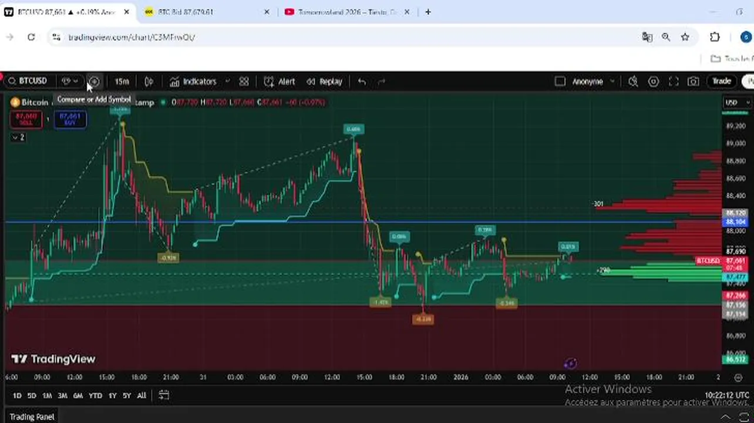Viewport: 754px width, 423px height.
Task: Click the Trade button
Action: tap(722, 81)
